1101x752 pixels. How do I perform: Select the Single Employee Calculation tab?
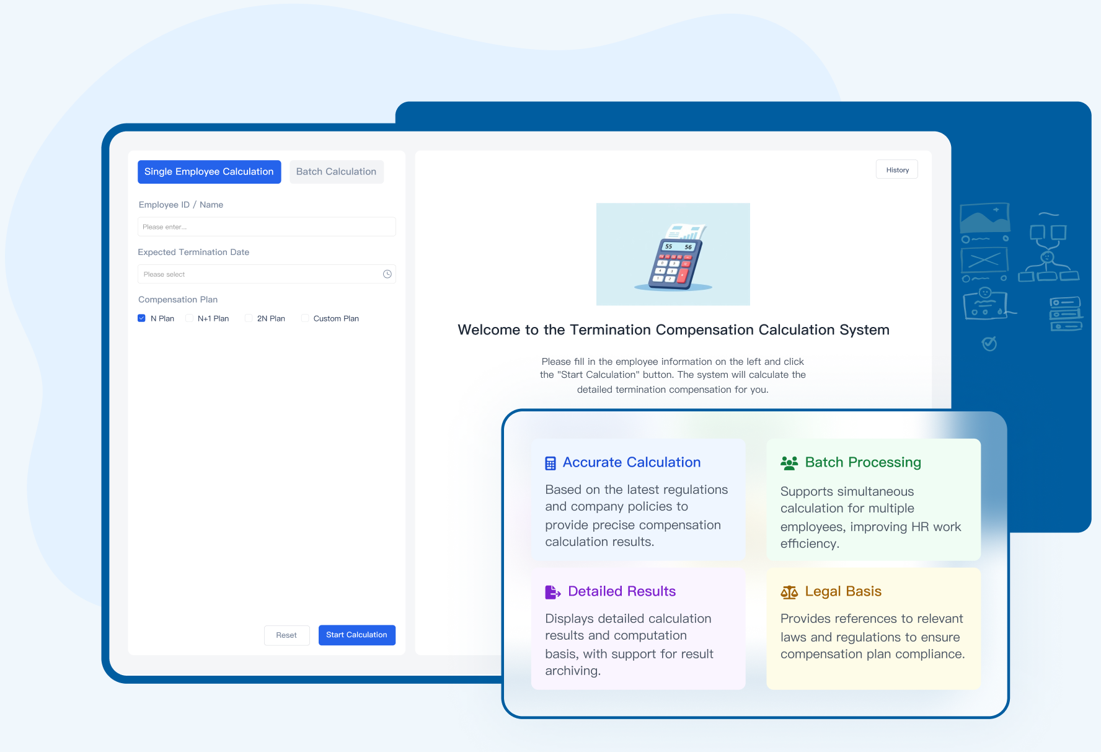coord(209,172)
